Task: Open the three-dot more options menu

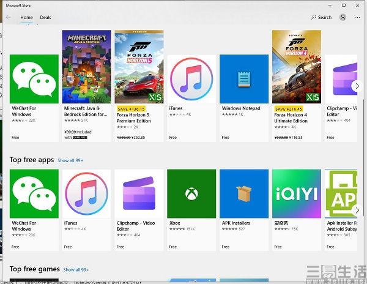Action: click(x=358, y=17)
